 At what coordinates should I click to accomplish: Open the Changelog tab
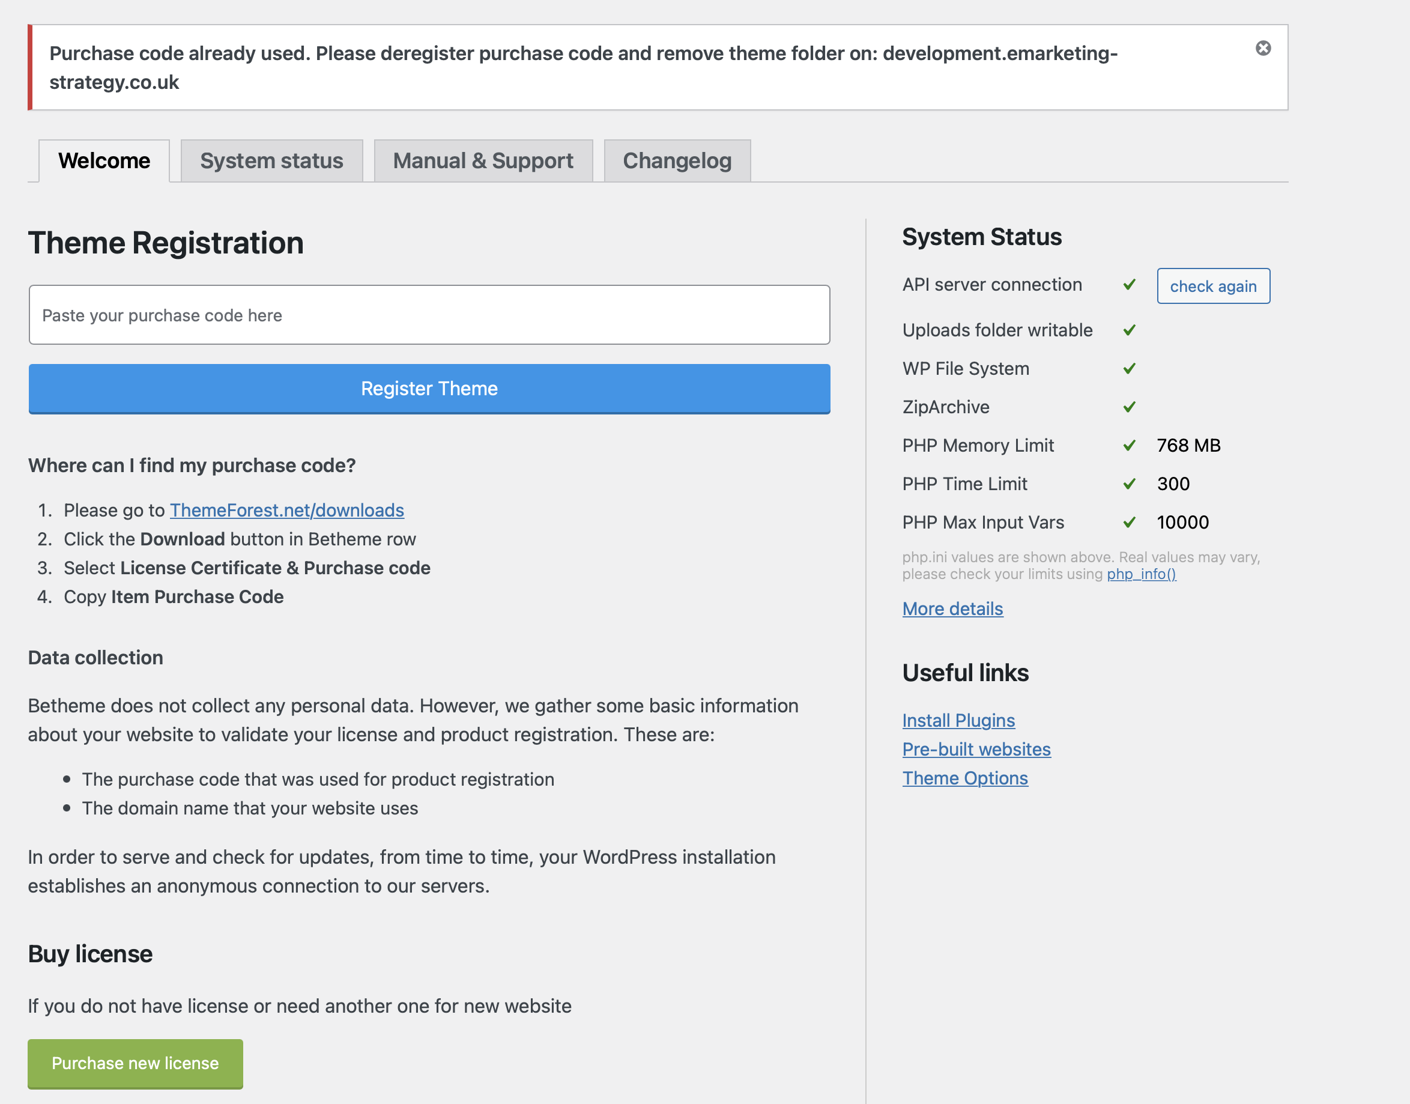point(677,161)
